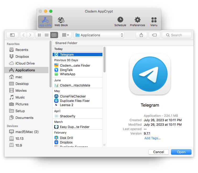Open the Web Block tool in AppCrypt

61,22
